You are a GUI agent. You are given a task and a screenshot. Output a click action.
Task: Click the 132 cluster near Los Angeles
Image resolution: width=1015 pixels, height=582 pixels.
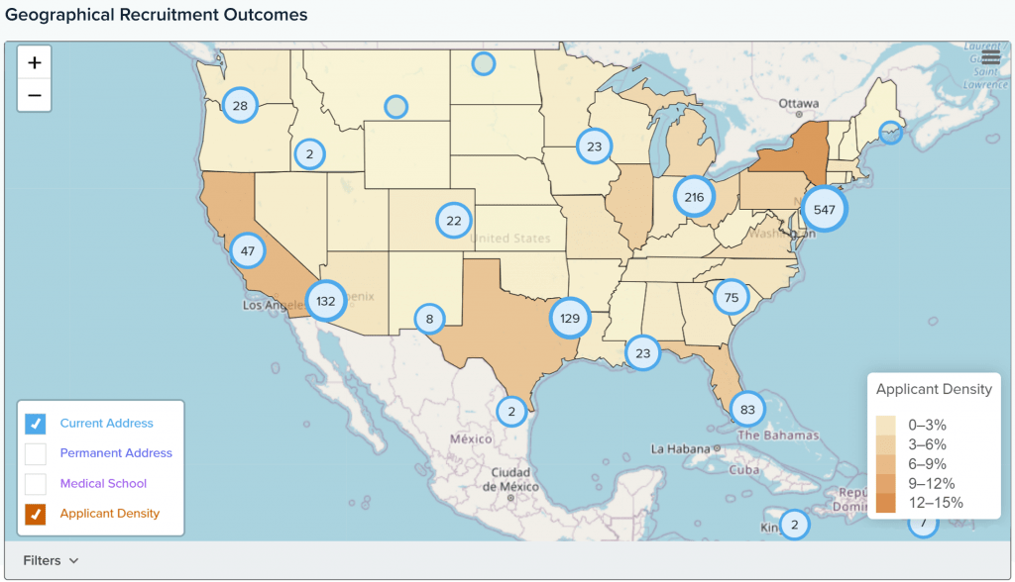(x=325, y=300)
